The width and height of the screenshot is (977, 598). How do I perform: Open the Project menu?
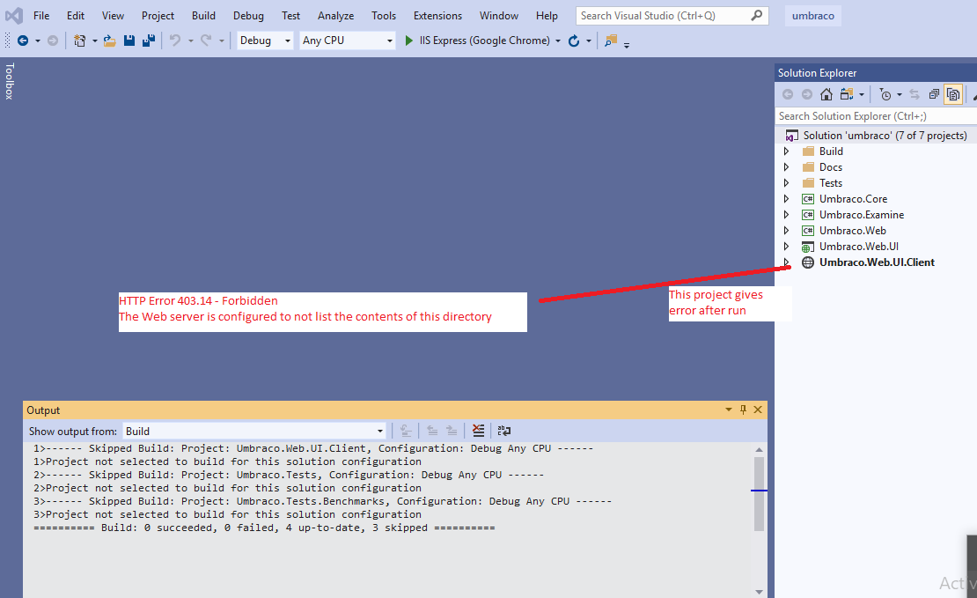click(158, 16)
